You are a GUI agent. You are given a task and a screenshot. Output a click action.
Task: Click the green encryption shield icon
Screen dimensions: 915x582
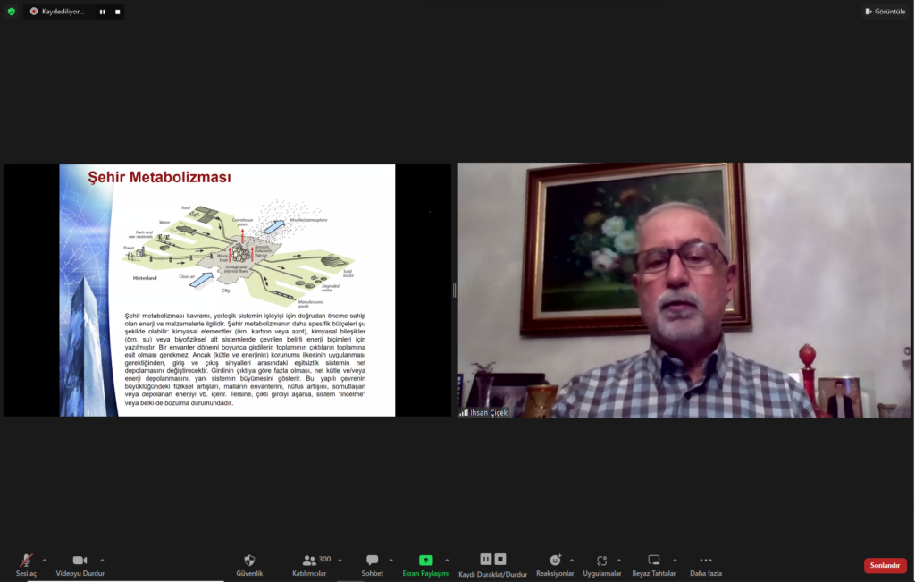click(12, 12)
